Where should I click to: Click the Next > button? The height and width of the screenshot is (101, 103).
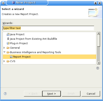tap(51, 94)
